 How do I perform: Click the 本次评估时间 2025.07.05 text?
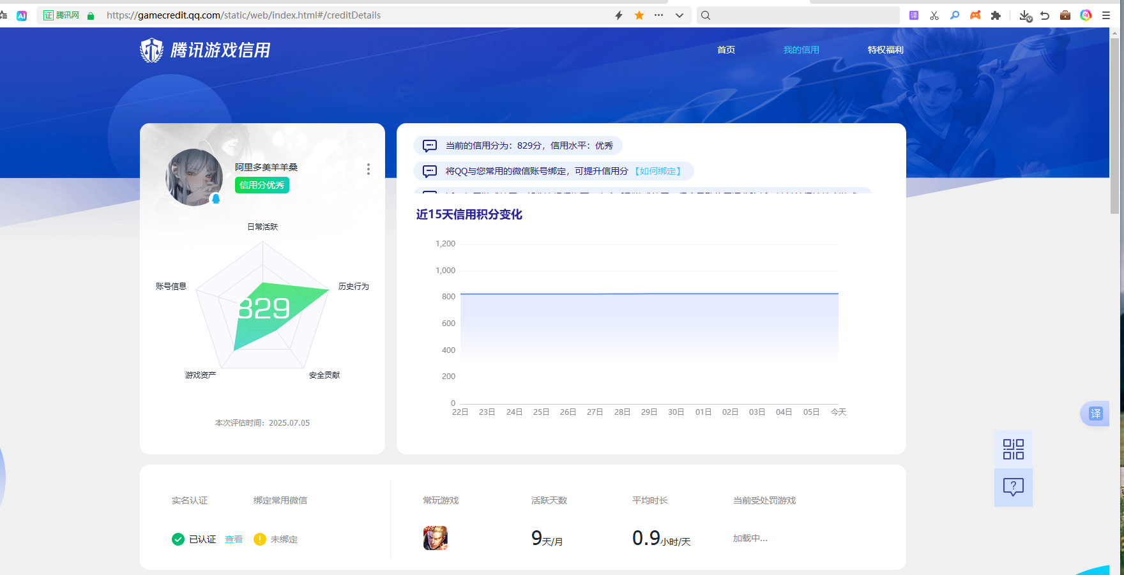tap(262, 423)
